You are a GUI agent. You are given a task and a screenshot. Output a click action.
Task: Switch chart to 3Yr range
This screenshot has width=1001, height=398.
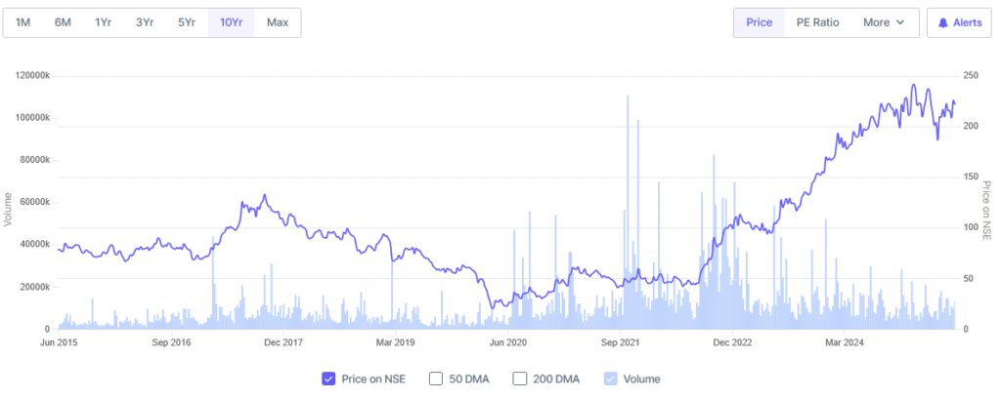[144, 22]
